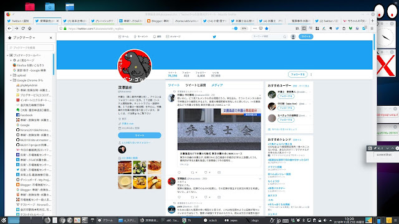
Task: Click the Twitter bird logo in header
Action: point(214,37)
